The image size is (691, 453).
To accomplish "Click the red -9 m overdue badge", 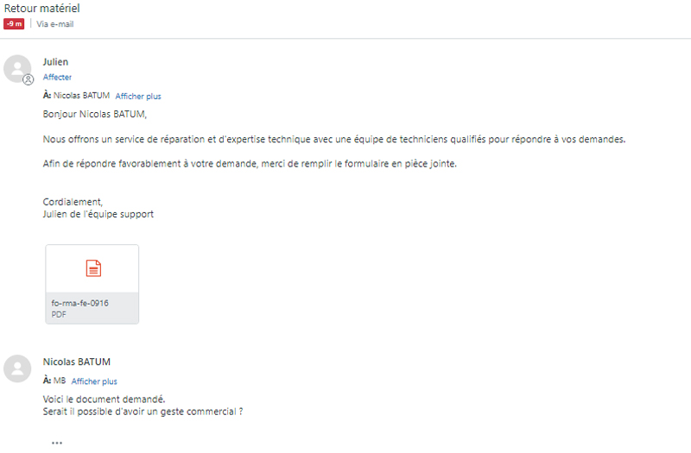I will (14, 24).
